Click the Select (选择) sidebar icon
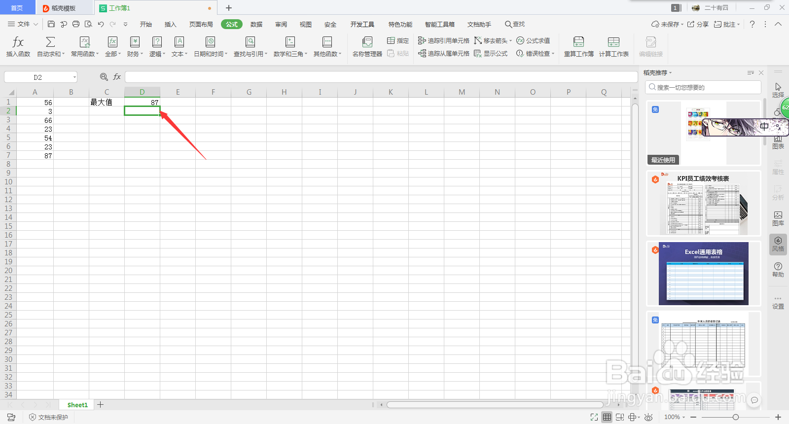789x424 pixels. point(778,90)
